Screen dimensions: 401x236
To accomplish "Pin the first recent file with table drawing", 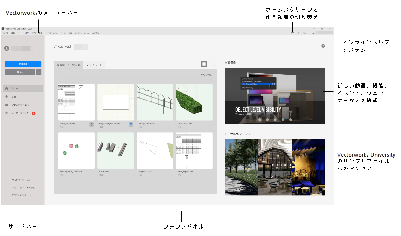I will [x=91, y=124].
